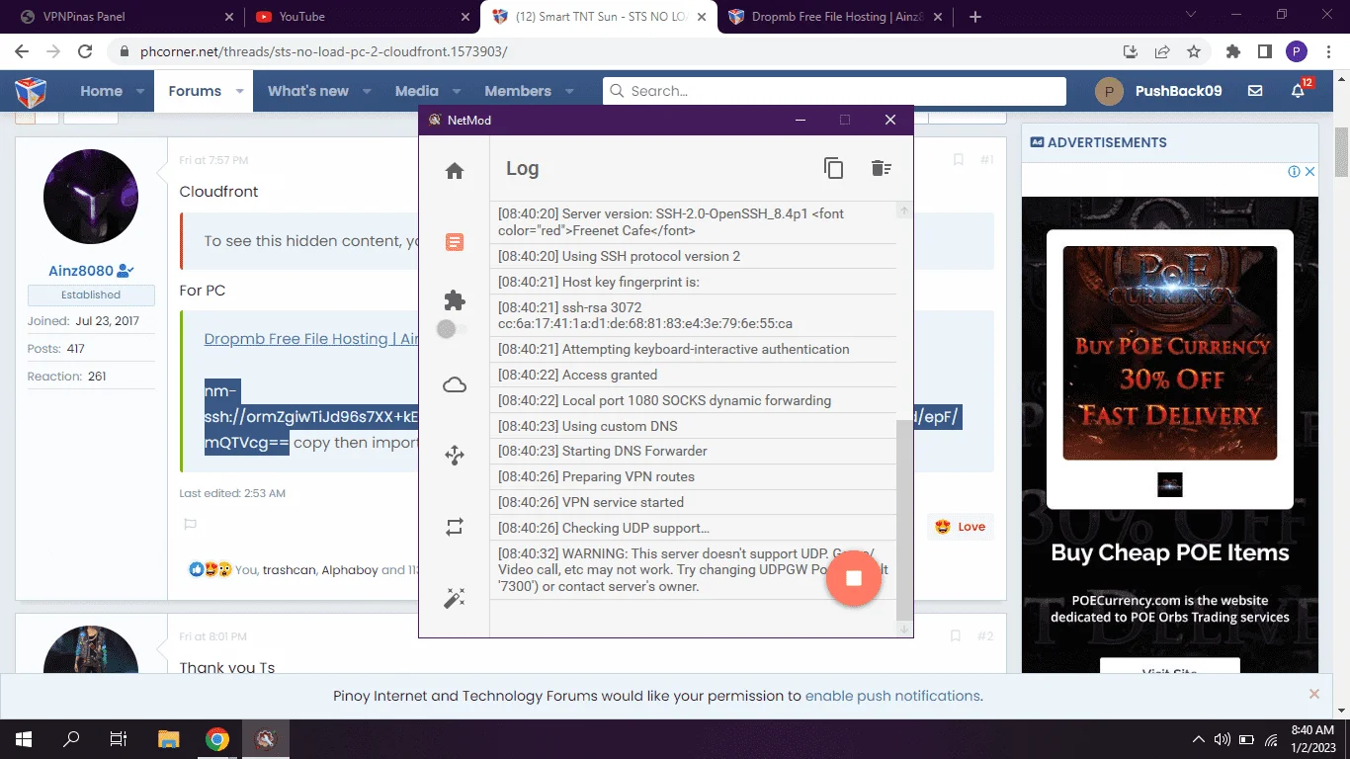Clear the NetMod log entries
The height and width of the screenshot is (759, 1350).
tap(882, 168)
